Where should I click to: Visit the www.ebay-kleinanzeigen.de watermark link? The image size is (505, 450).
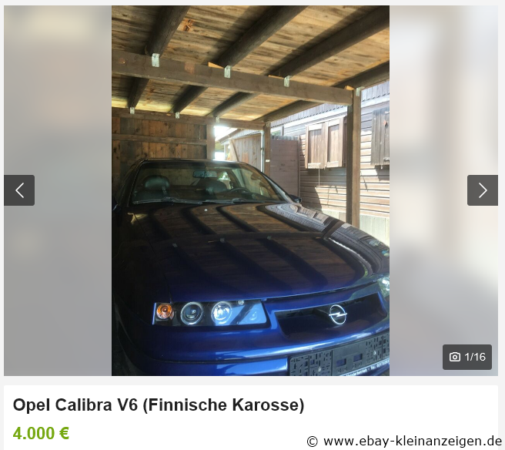[x=413, y=441]
